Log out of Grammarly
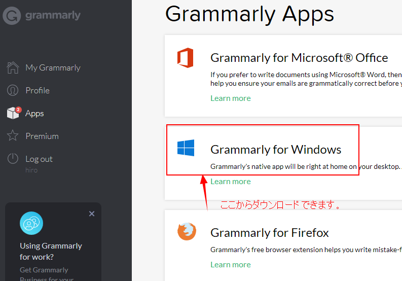 point(39,159)
